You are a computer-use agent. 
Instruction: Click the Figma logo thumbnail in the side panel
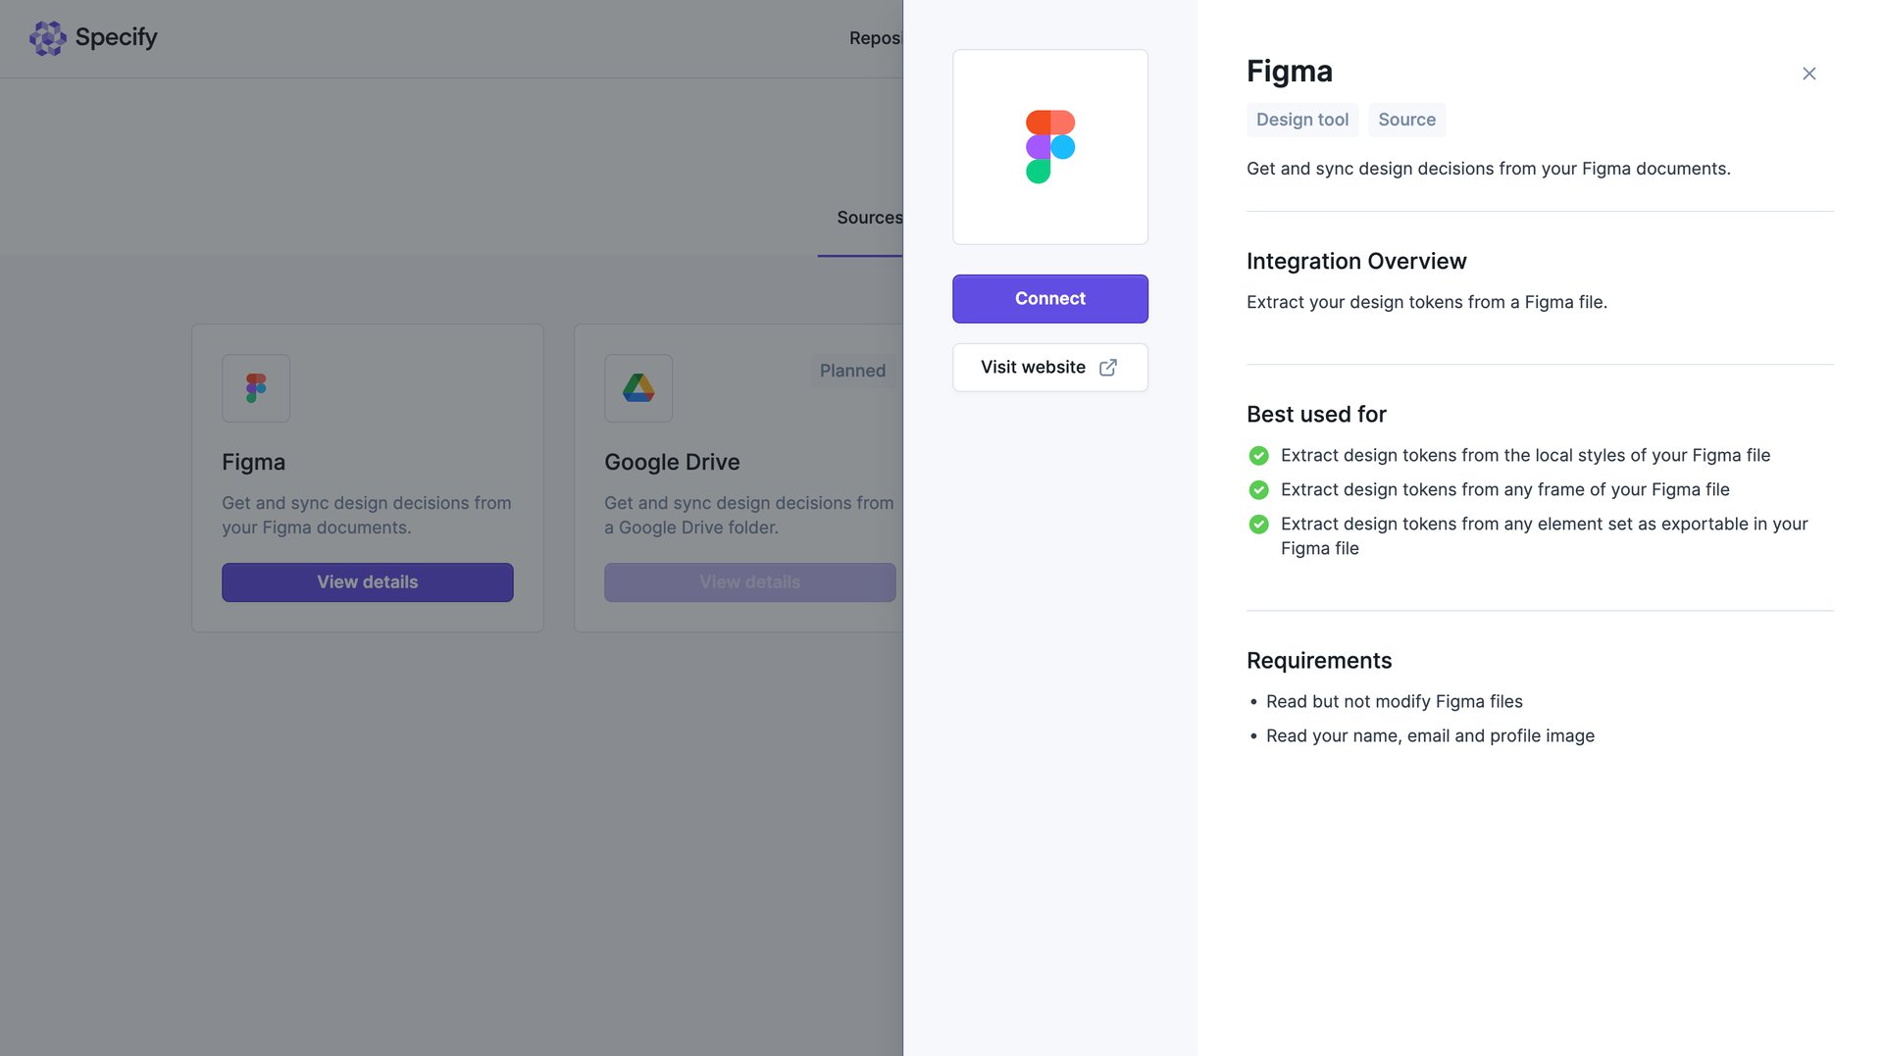pyautogui.click(x=1049, y=146)
